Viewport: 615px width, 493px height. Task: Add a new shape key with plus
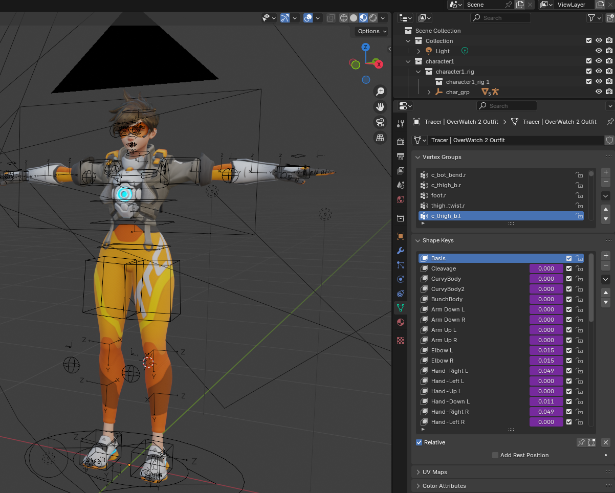point(606,256)
